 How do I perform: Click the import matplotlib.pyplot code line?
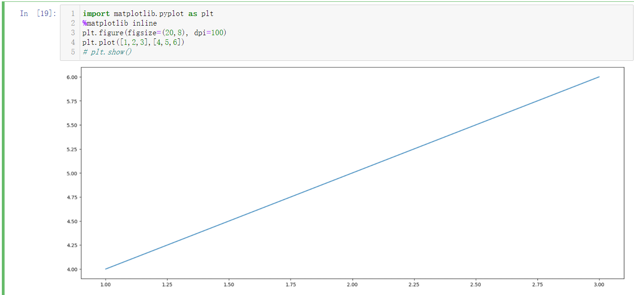[x=148, y=14]
